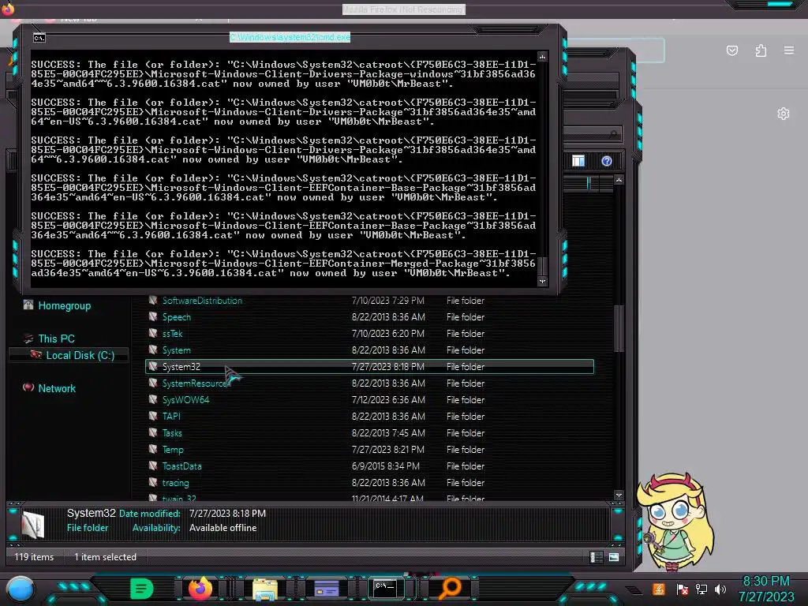The width and height of the screenshot is (808, 606).
Task: Click the Homegroup icon in the navigation pane
Action: click(28, 305)
